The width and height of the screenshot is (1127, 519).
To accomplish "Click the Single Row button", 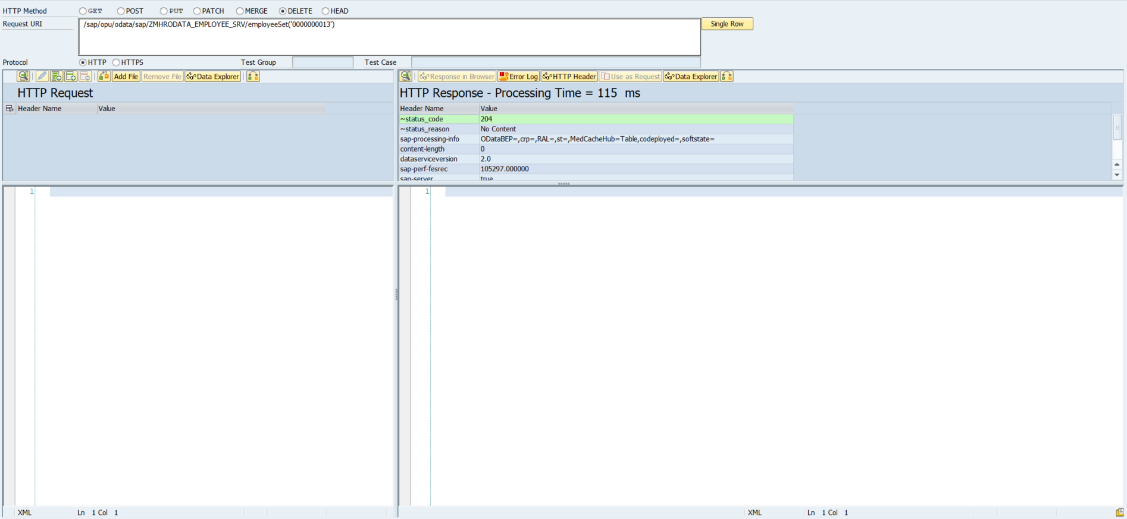I will pyautogui.click(x=727, y=24).
